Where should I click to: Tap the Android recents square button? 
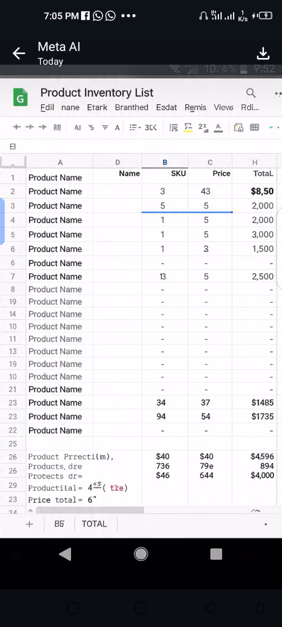216,554
